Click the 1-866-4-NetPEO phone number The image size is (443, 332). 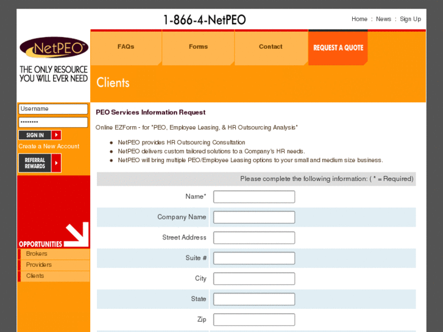point(205,19)
